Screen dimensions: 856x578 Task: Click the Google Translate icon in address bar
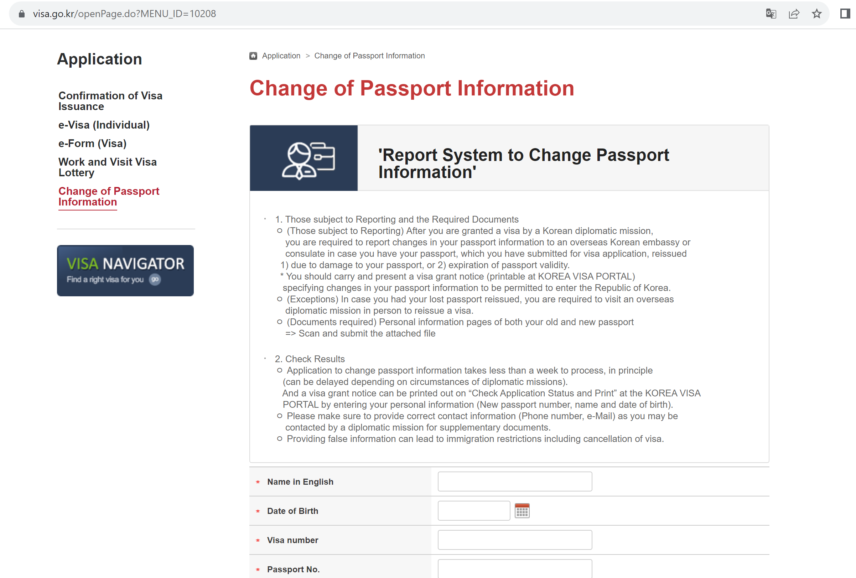[x=771, y=14]
